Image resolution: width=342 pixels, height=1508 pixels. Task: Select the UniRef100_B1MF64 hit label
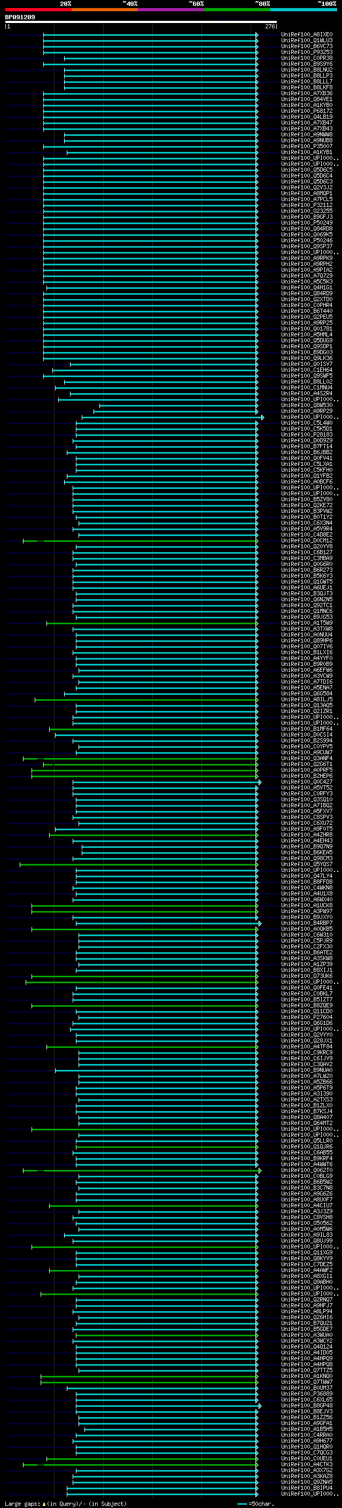point(307,729)
